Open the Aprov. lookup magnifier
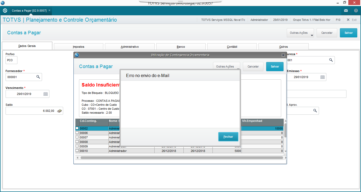 pyautogui.click(x=315, y=111)
